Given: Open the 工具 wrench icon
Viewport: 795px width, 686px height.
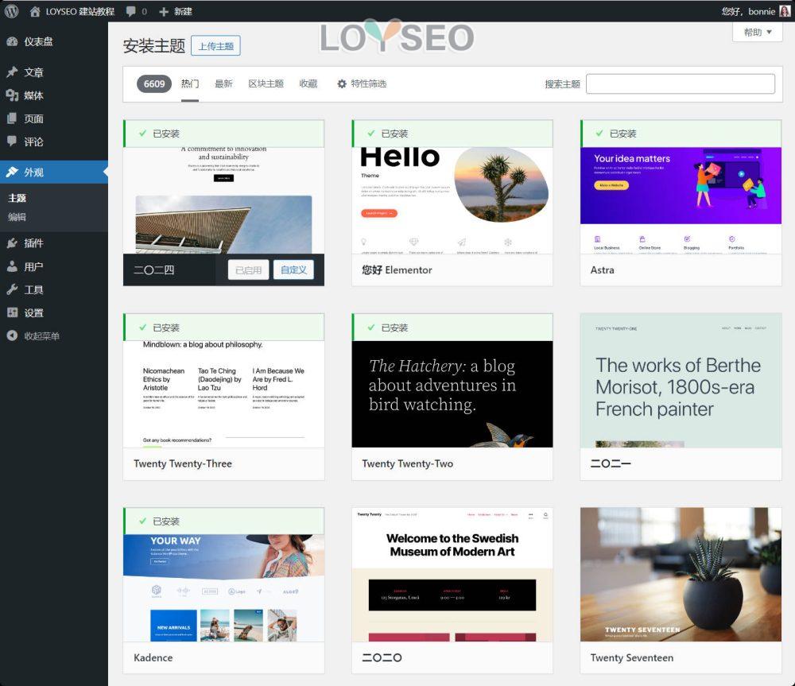Looking at the screenshot, I should [x=12, y=289].
